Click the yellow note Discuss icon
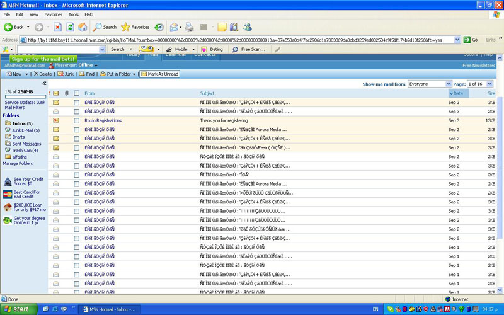504x315 pixels. [222, 27]
